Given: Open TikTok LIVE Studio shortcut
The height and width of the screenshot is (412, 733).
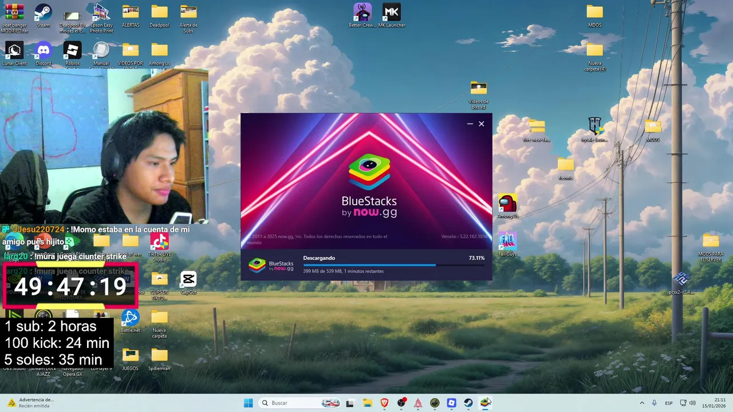Looking at the screenshot, I should (x=159, y=247).
